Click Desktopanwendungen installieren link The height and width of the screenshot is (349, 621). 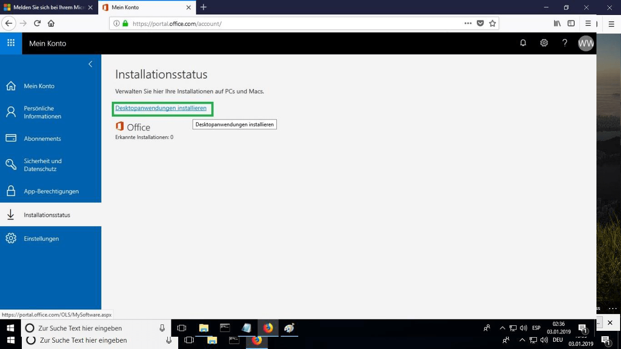pyautogui.click(x=160, y=108)
